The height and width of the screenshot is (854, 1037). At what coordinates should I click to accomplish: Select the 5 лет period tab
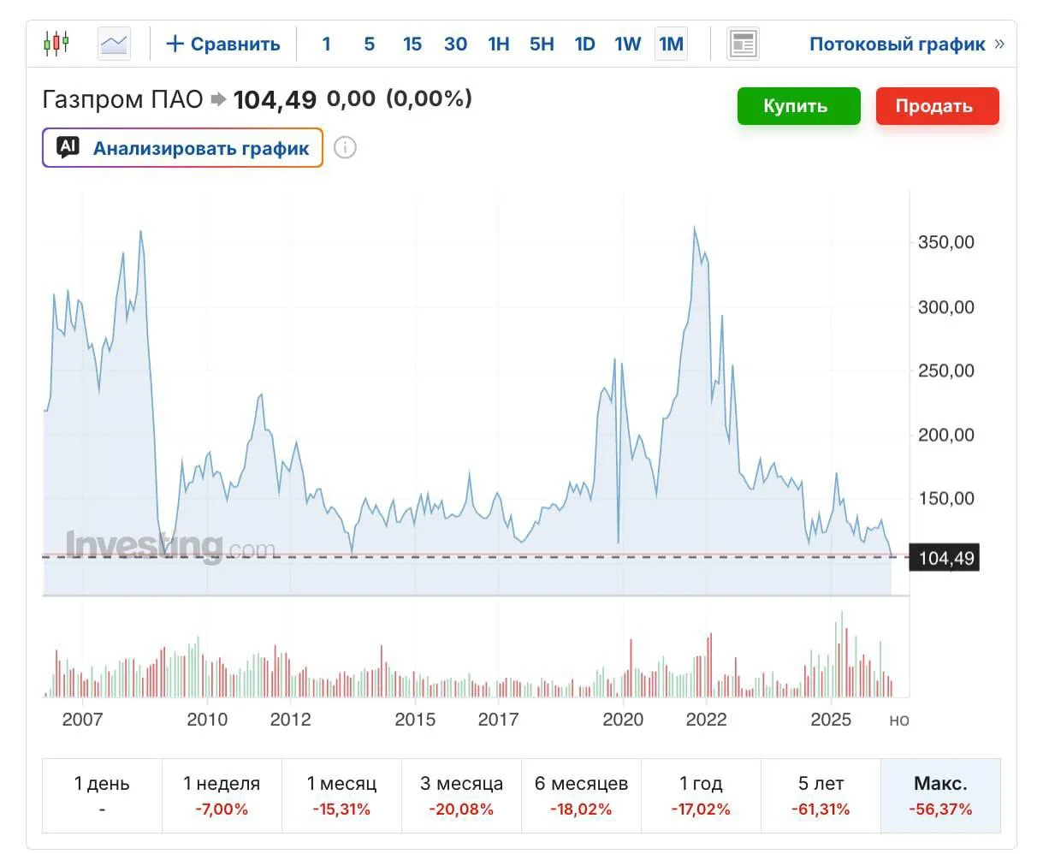click(x=821, y=795)
